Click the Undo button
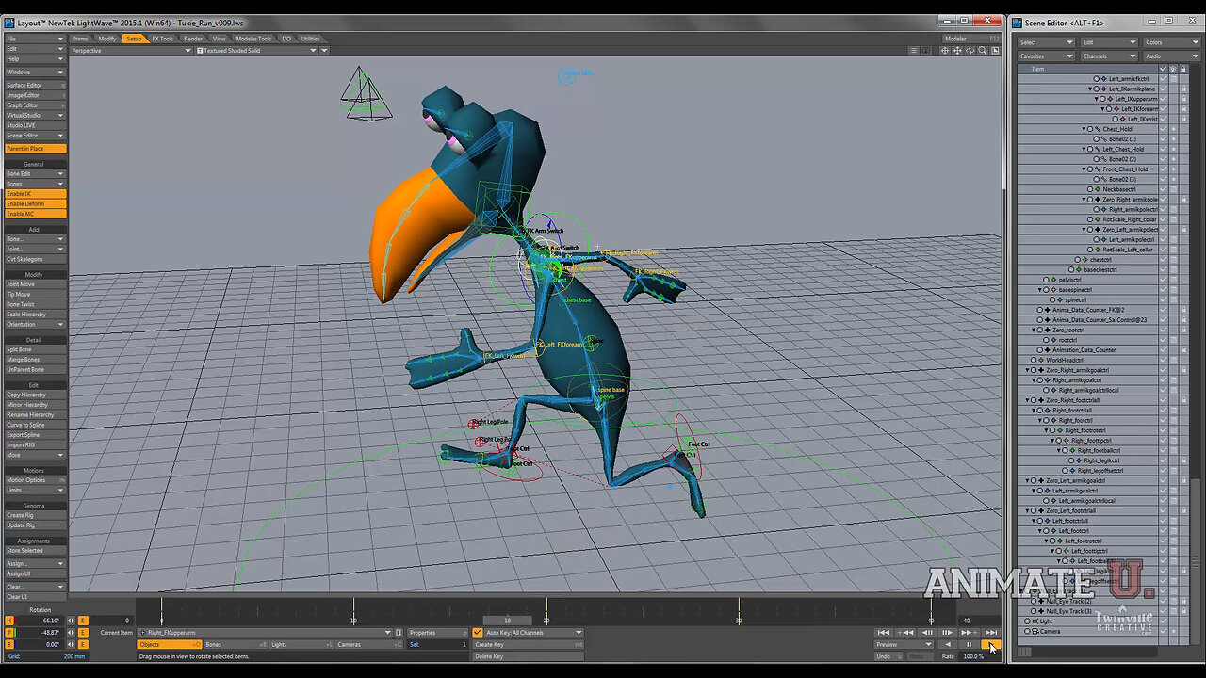The width and height of the screenshot is (1206, 678). 888,656
